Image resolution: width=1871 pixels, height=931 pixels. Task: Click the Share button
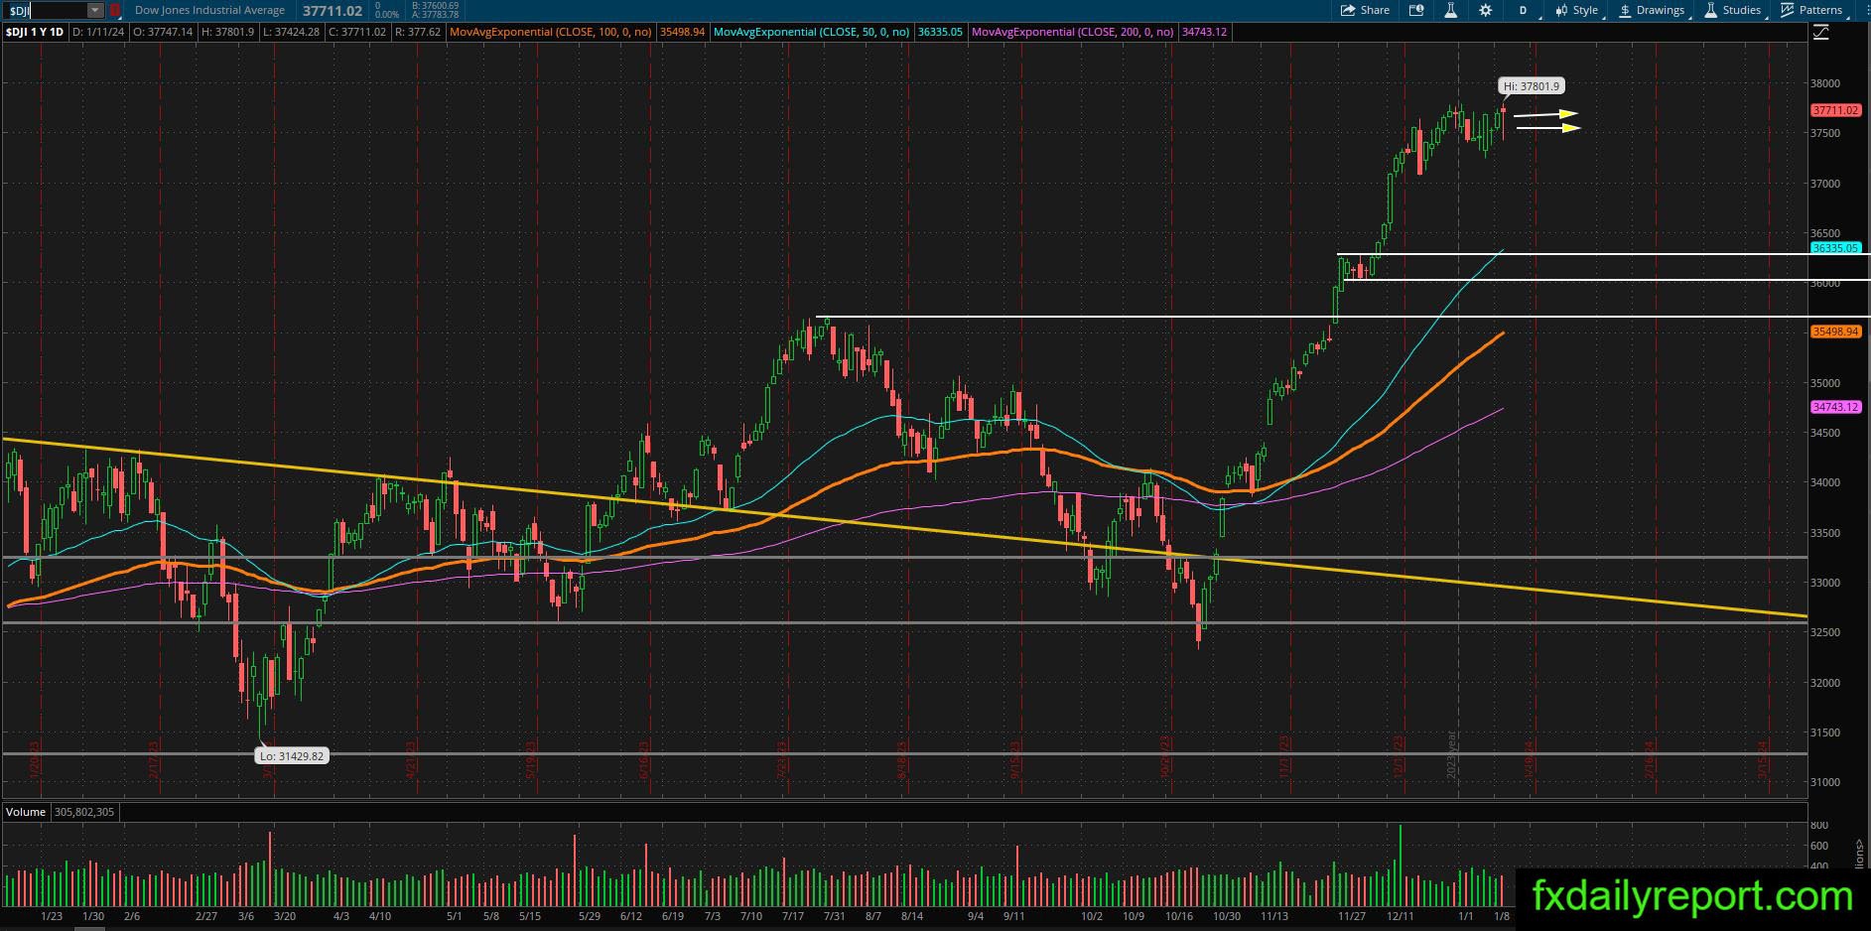point(1365,10)
